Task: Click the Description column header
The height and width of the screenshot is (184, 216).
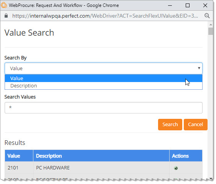Action: [x=101, y=156]
